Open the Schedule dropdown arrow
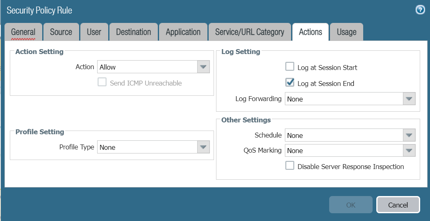 click(x=409, y=135)
